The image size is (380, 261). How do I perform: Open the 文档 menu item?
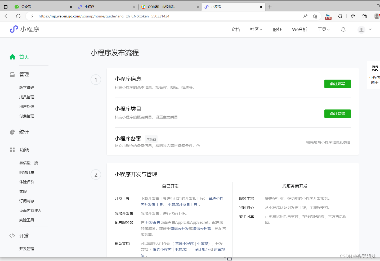[235, 30]
